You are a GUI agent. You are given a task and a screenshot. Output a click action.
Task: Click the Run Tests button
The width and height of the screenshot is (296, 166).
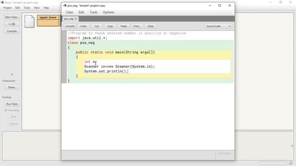[12, 104]
